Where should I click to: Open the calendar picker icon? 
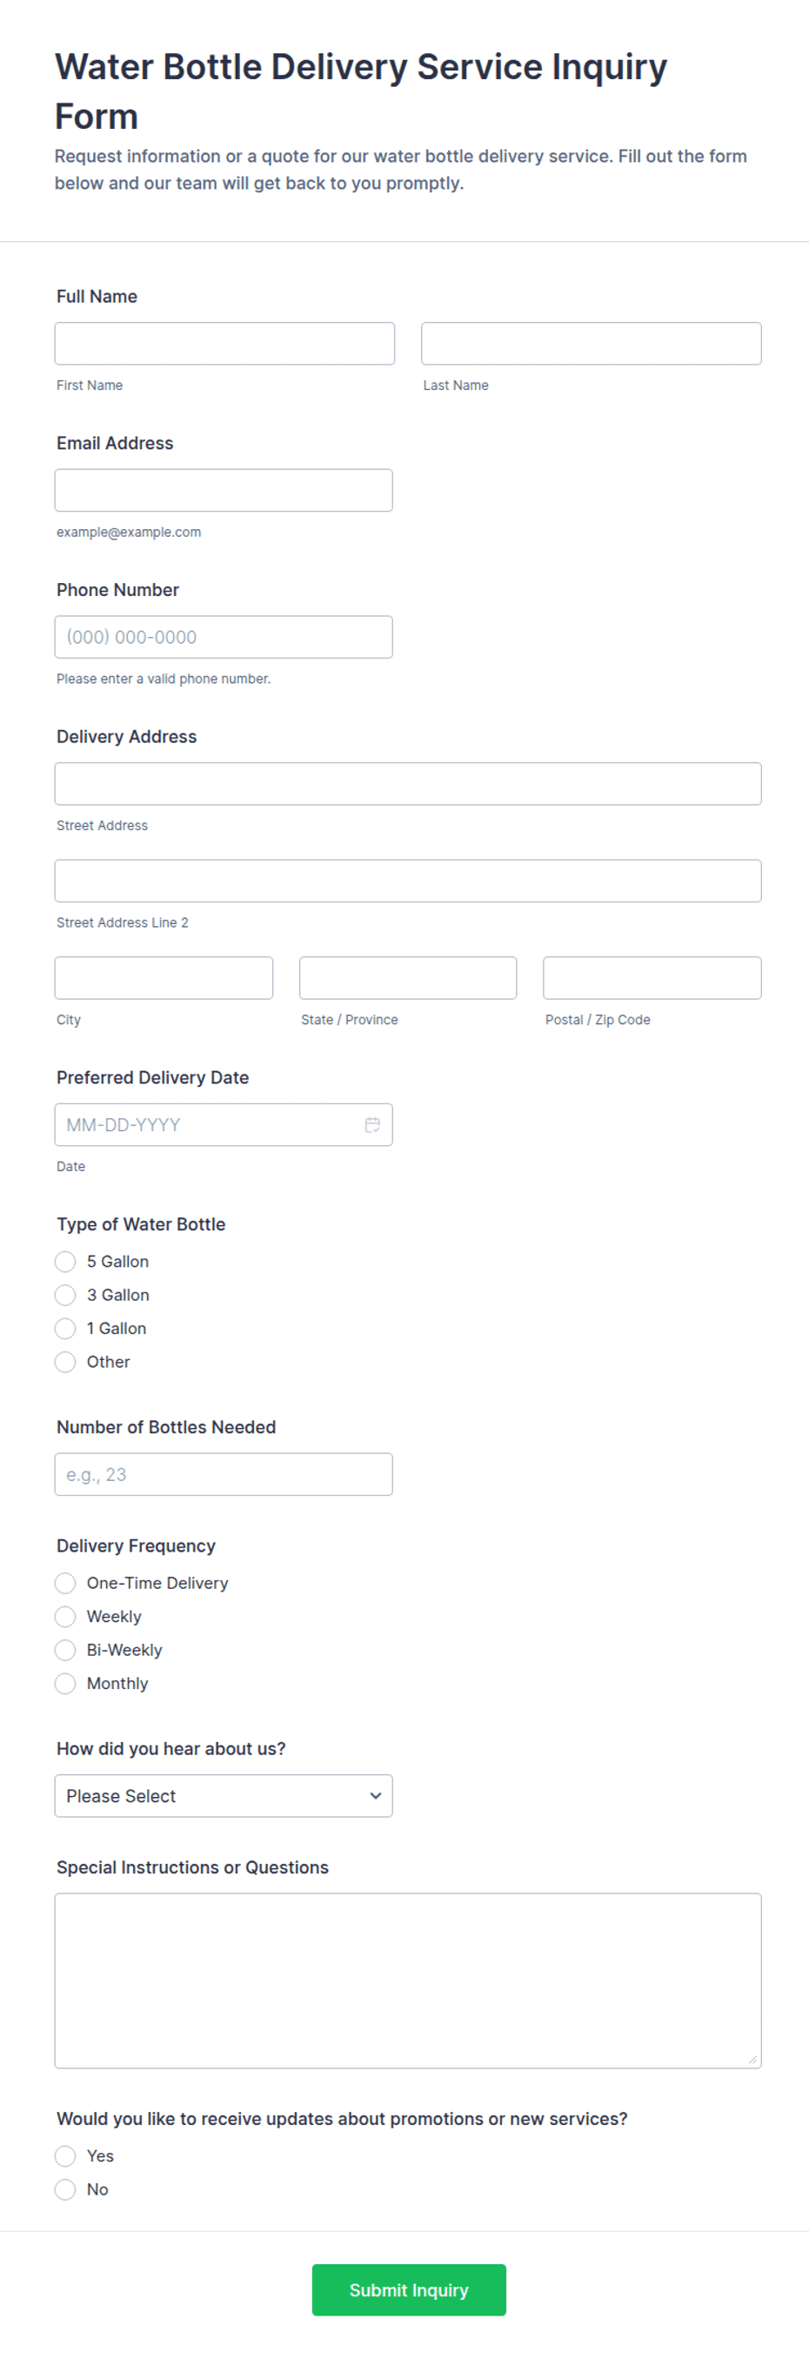point(372,1124)
